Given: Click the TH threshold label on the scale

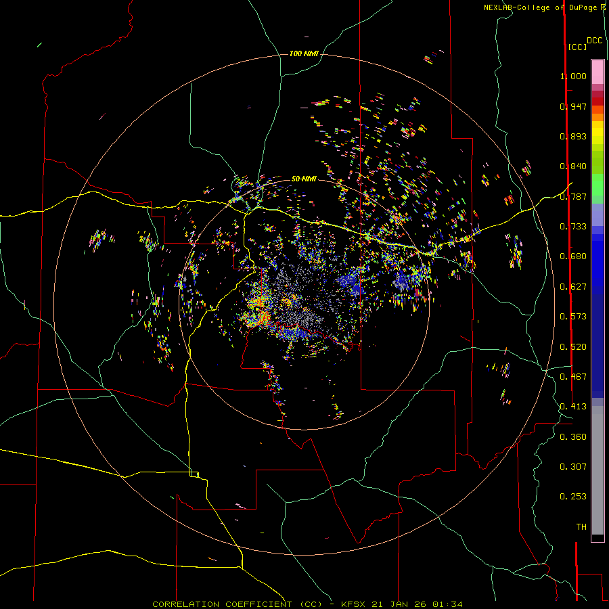Looking at the screenshot, I should (x=581, y=527).
